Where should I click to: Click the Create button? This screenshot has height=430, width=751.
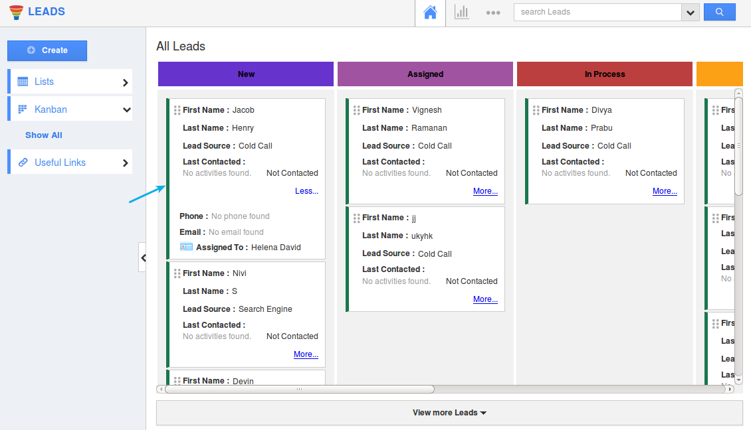click(x=47, y=50)
